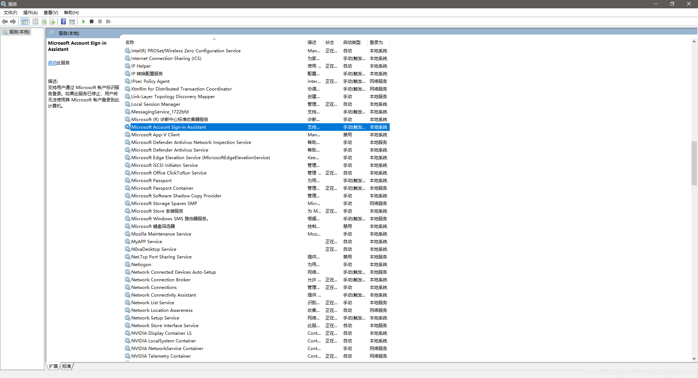The width and height of the screenshot is (698, 378).
Task: Select NVIDIA Display Container LS
Action: (x=257, y=333)
